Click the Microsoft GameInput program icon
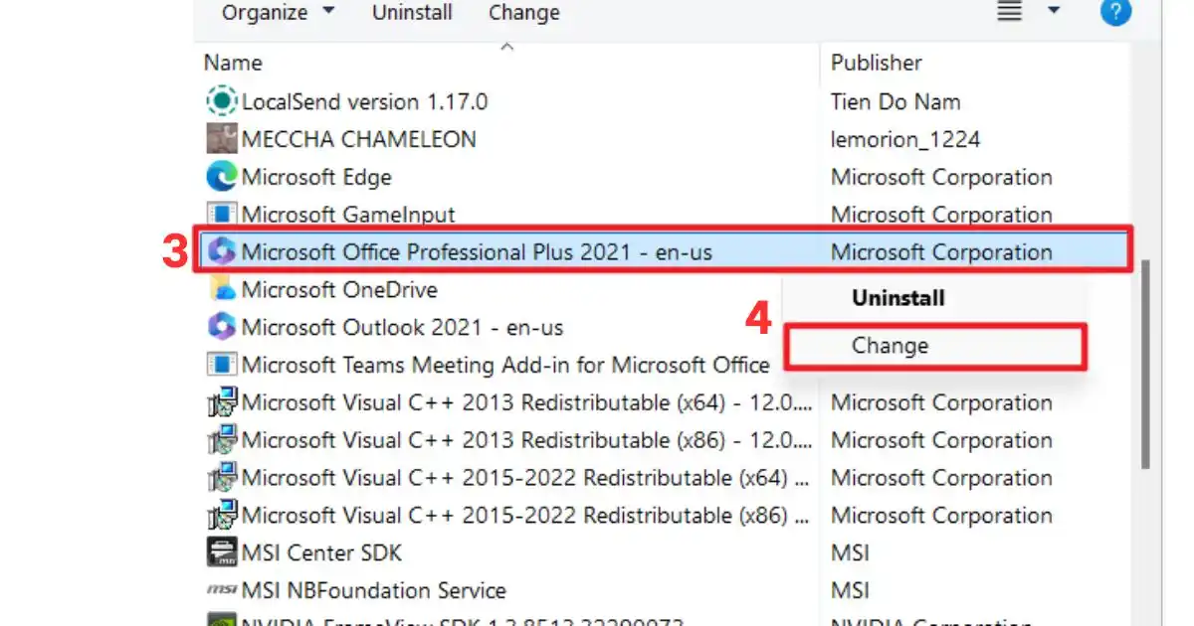Image resolution: width=1194 pixels, height=626 pixels. (x=221, y=215)
